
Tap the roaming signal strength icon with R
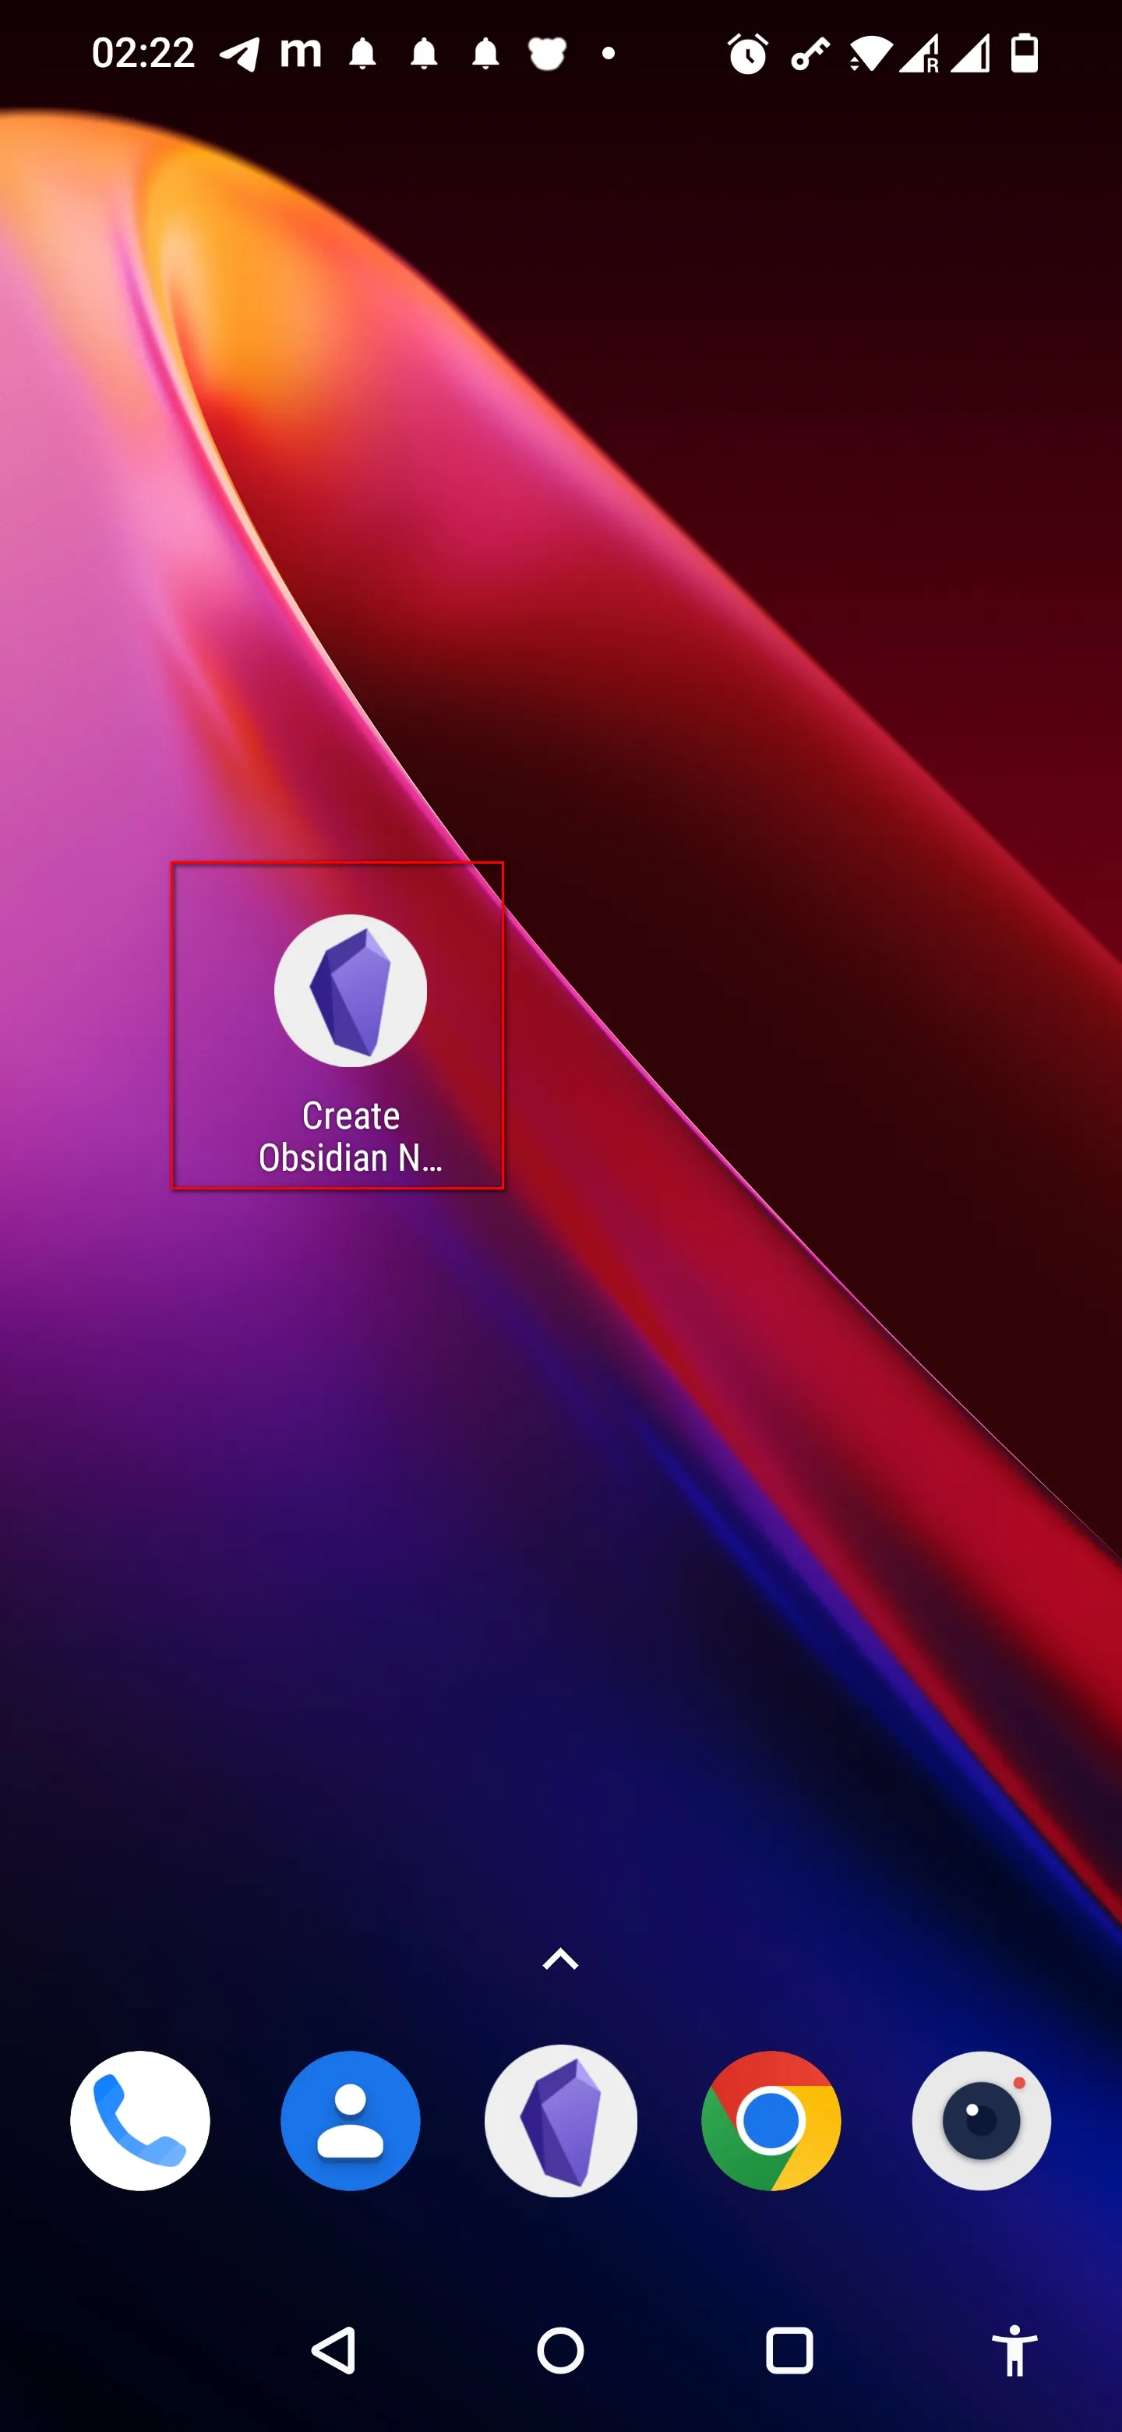click(919, 54)
